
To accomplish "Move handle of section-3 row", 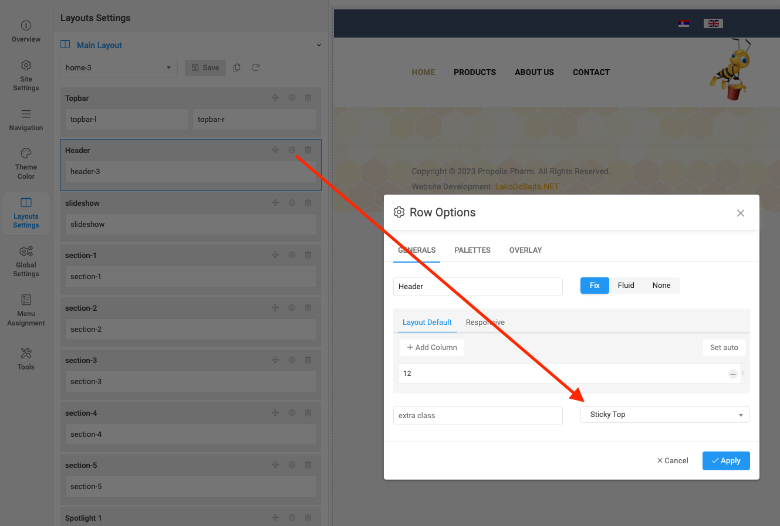I will [275, 360].
